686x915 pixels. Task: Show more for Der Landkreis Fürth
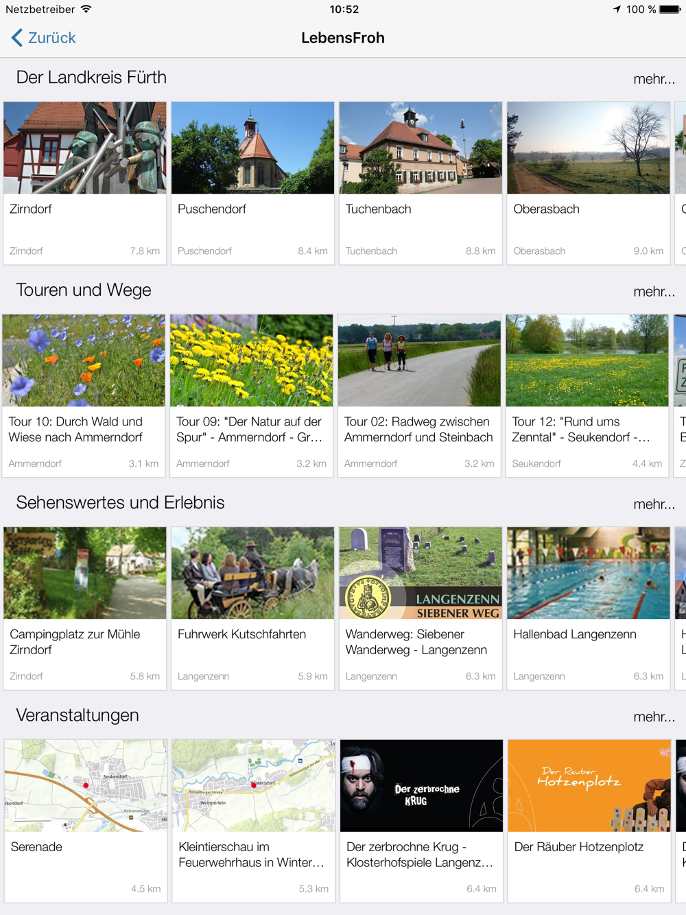[x=654, y=79]
